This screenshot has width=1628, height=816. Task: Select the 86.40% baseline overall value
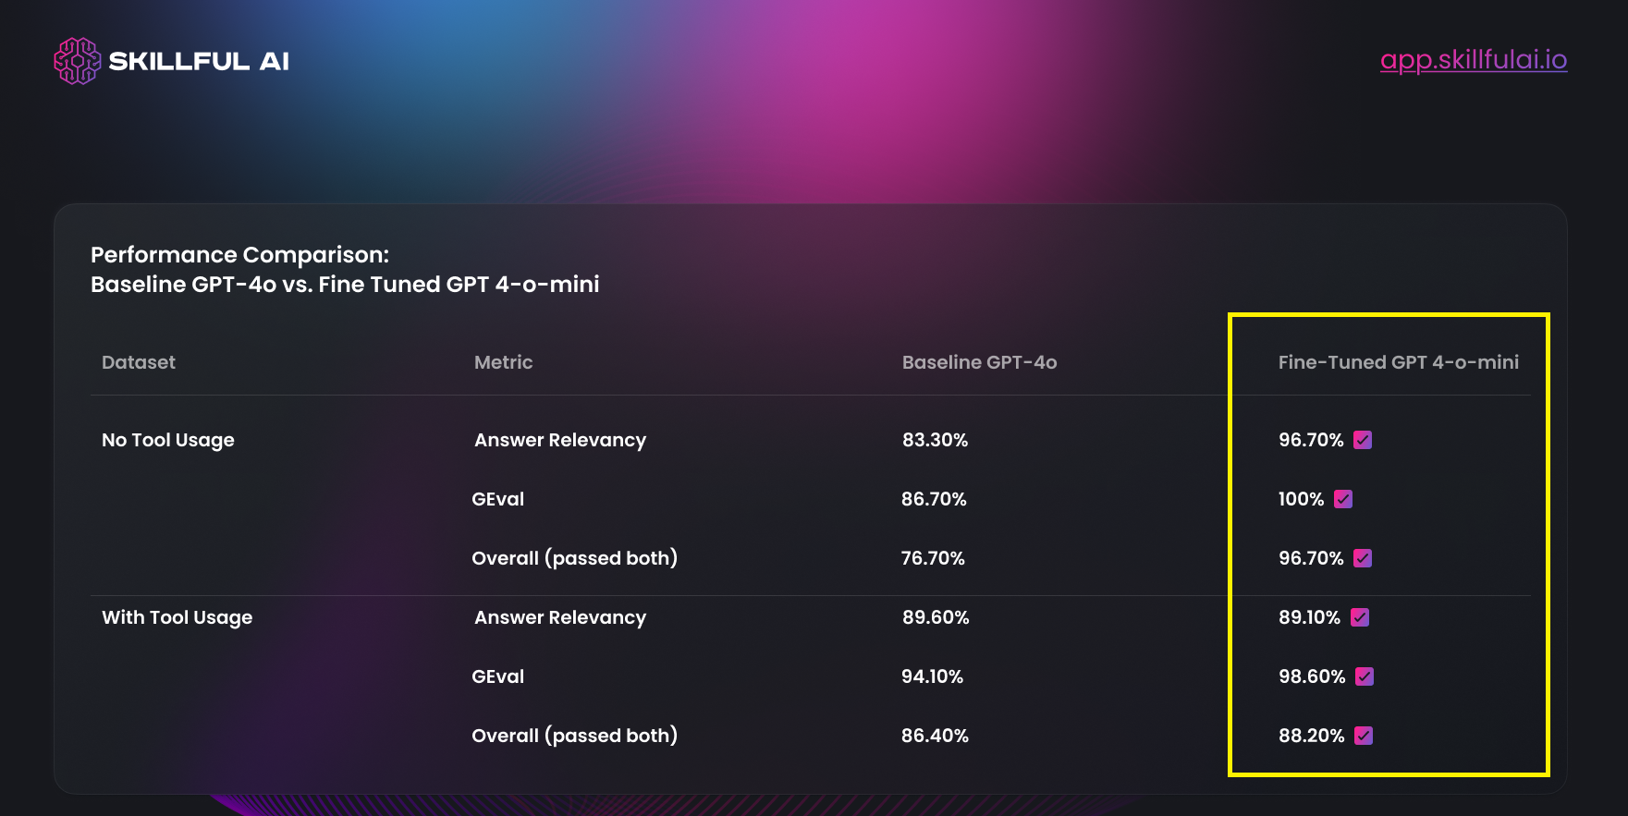point(935,736)
